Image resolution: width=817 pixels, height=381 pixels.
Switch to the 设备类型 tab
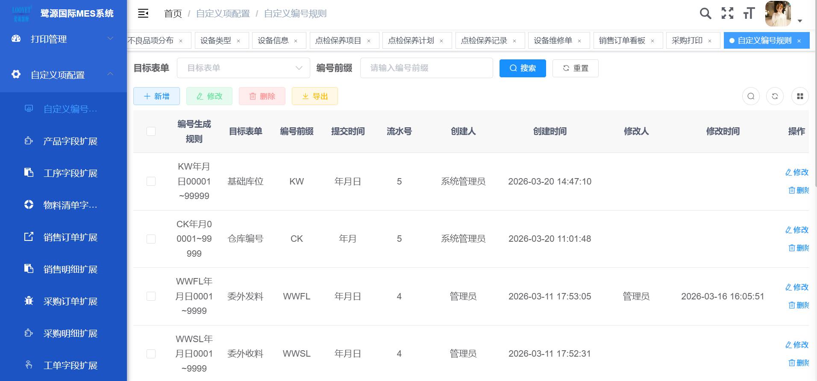click(x=216, y=41)
